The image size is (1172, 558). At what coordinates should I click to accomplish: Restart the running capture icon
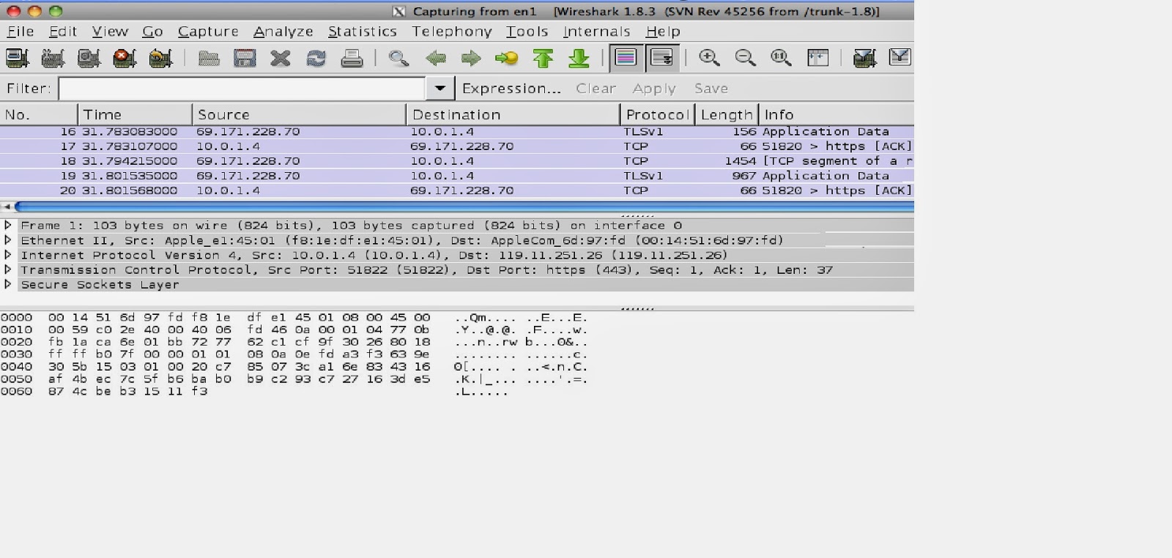pos(160,58)
